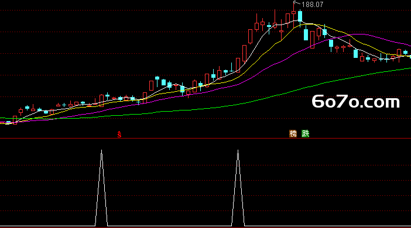
Task: Click the flat white indicator baseline between spikes
Action: (170, 226)
